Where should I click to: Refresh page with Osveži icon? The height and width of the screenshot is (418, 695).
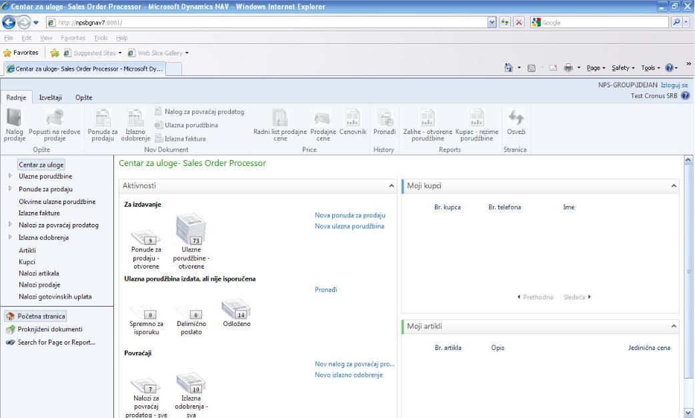click(516, 122)
